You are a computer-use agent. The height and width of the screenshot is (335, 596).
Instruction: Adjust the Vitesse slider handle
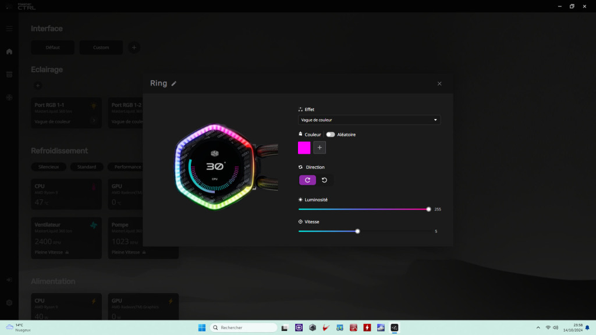coord(357,231)
